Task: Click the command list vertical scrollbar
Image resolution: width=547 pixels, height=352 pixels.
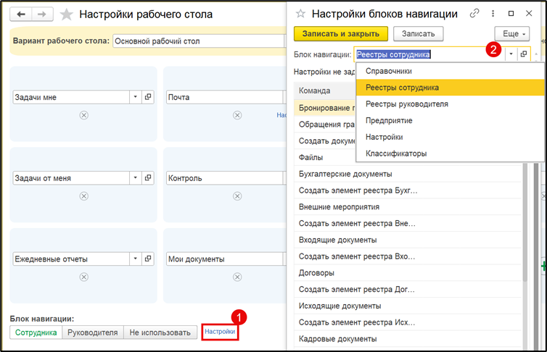Action: click(x=525, y=223)
